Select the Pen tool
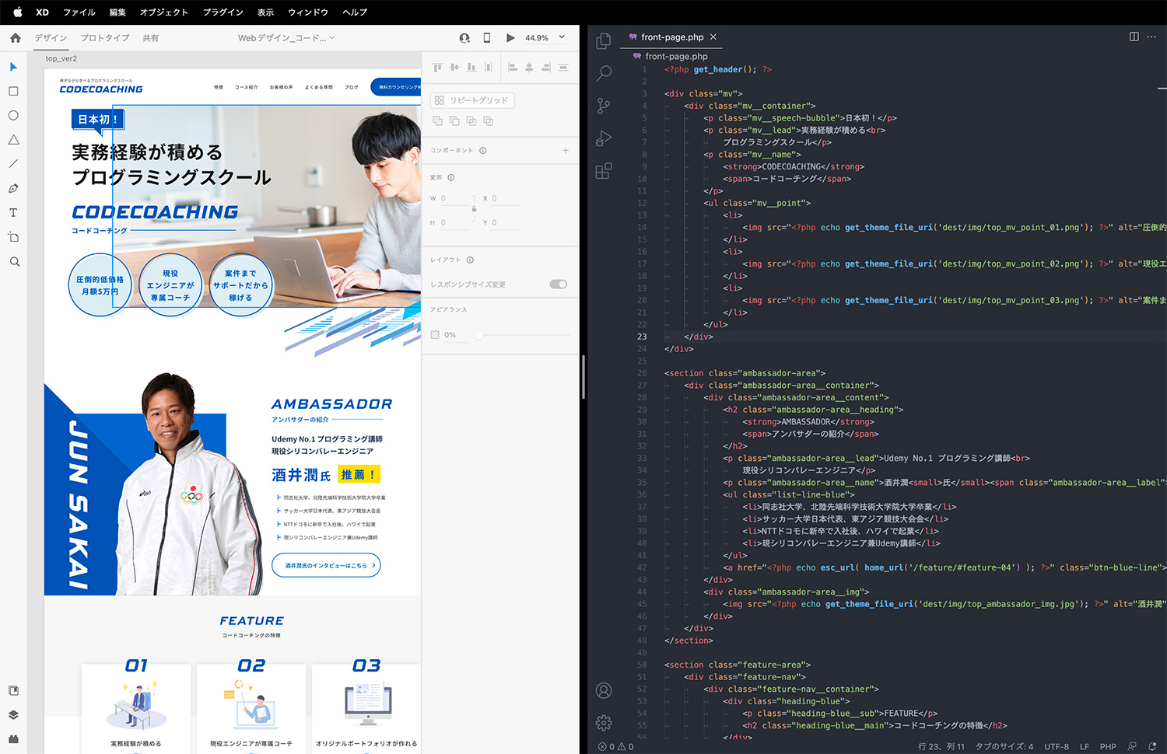Image resolution: width=1167 pixels, height=754 pixels. pos(12,188)
